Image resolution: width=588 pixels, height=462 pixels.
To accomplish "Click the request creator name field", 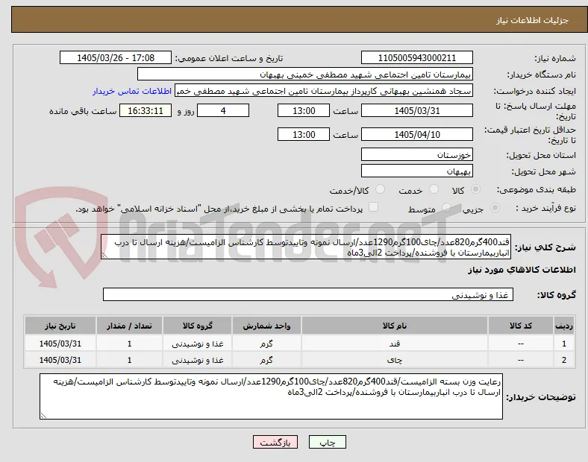I will [324, 91].
